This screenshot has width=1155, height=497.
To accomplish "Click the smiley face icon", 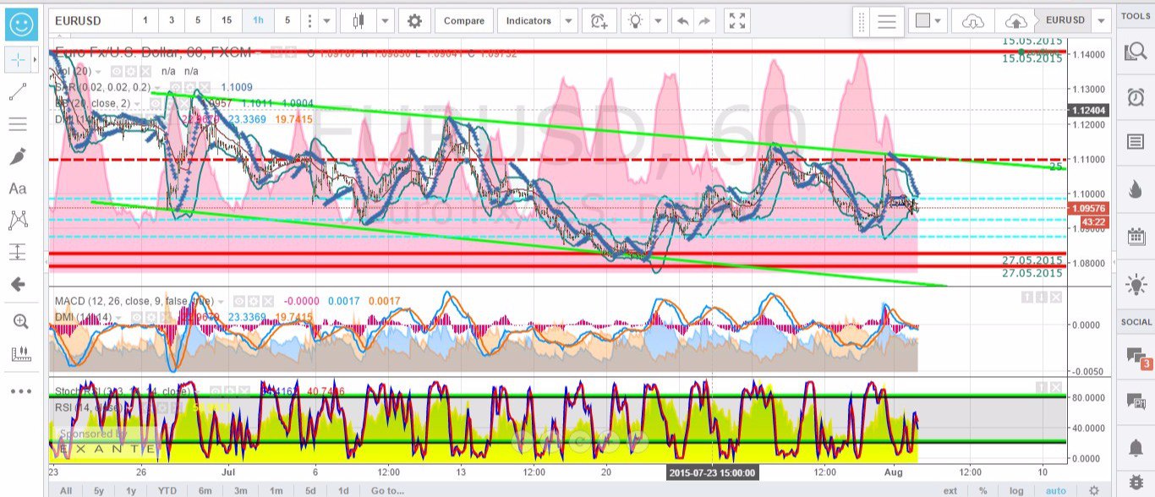I will (x=21, y=24).
